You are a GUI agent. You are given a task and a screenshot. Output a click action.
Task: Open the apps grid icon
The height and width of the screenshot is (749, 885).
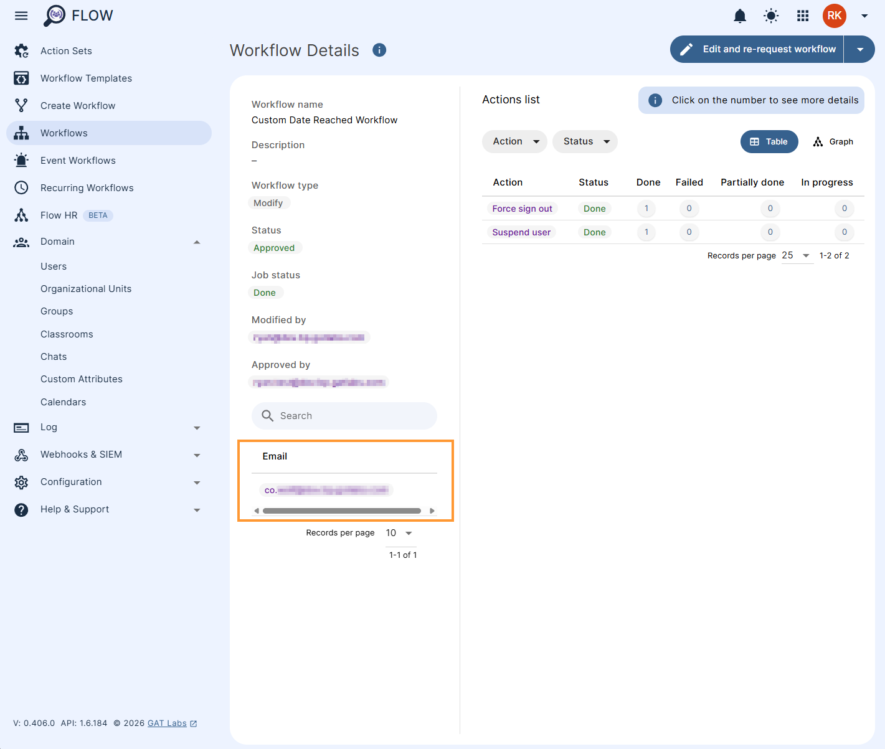pos(802,16)
